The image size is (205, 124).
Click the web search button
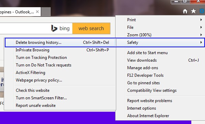pos(91,28)
